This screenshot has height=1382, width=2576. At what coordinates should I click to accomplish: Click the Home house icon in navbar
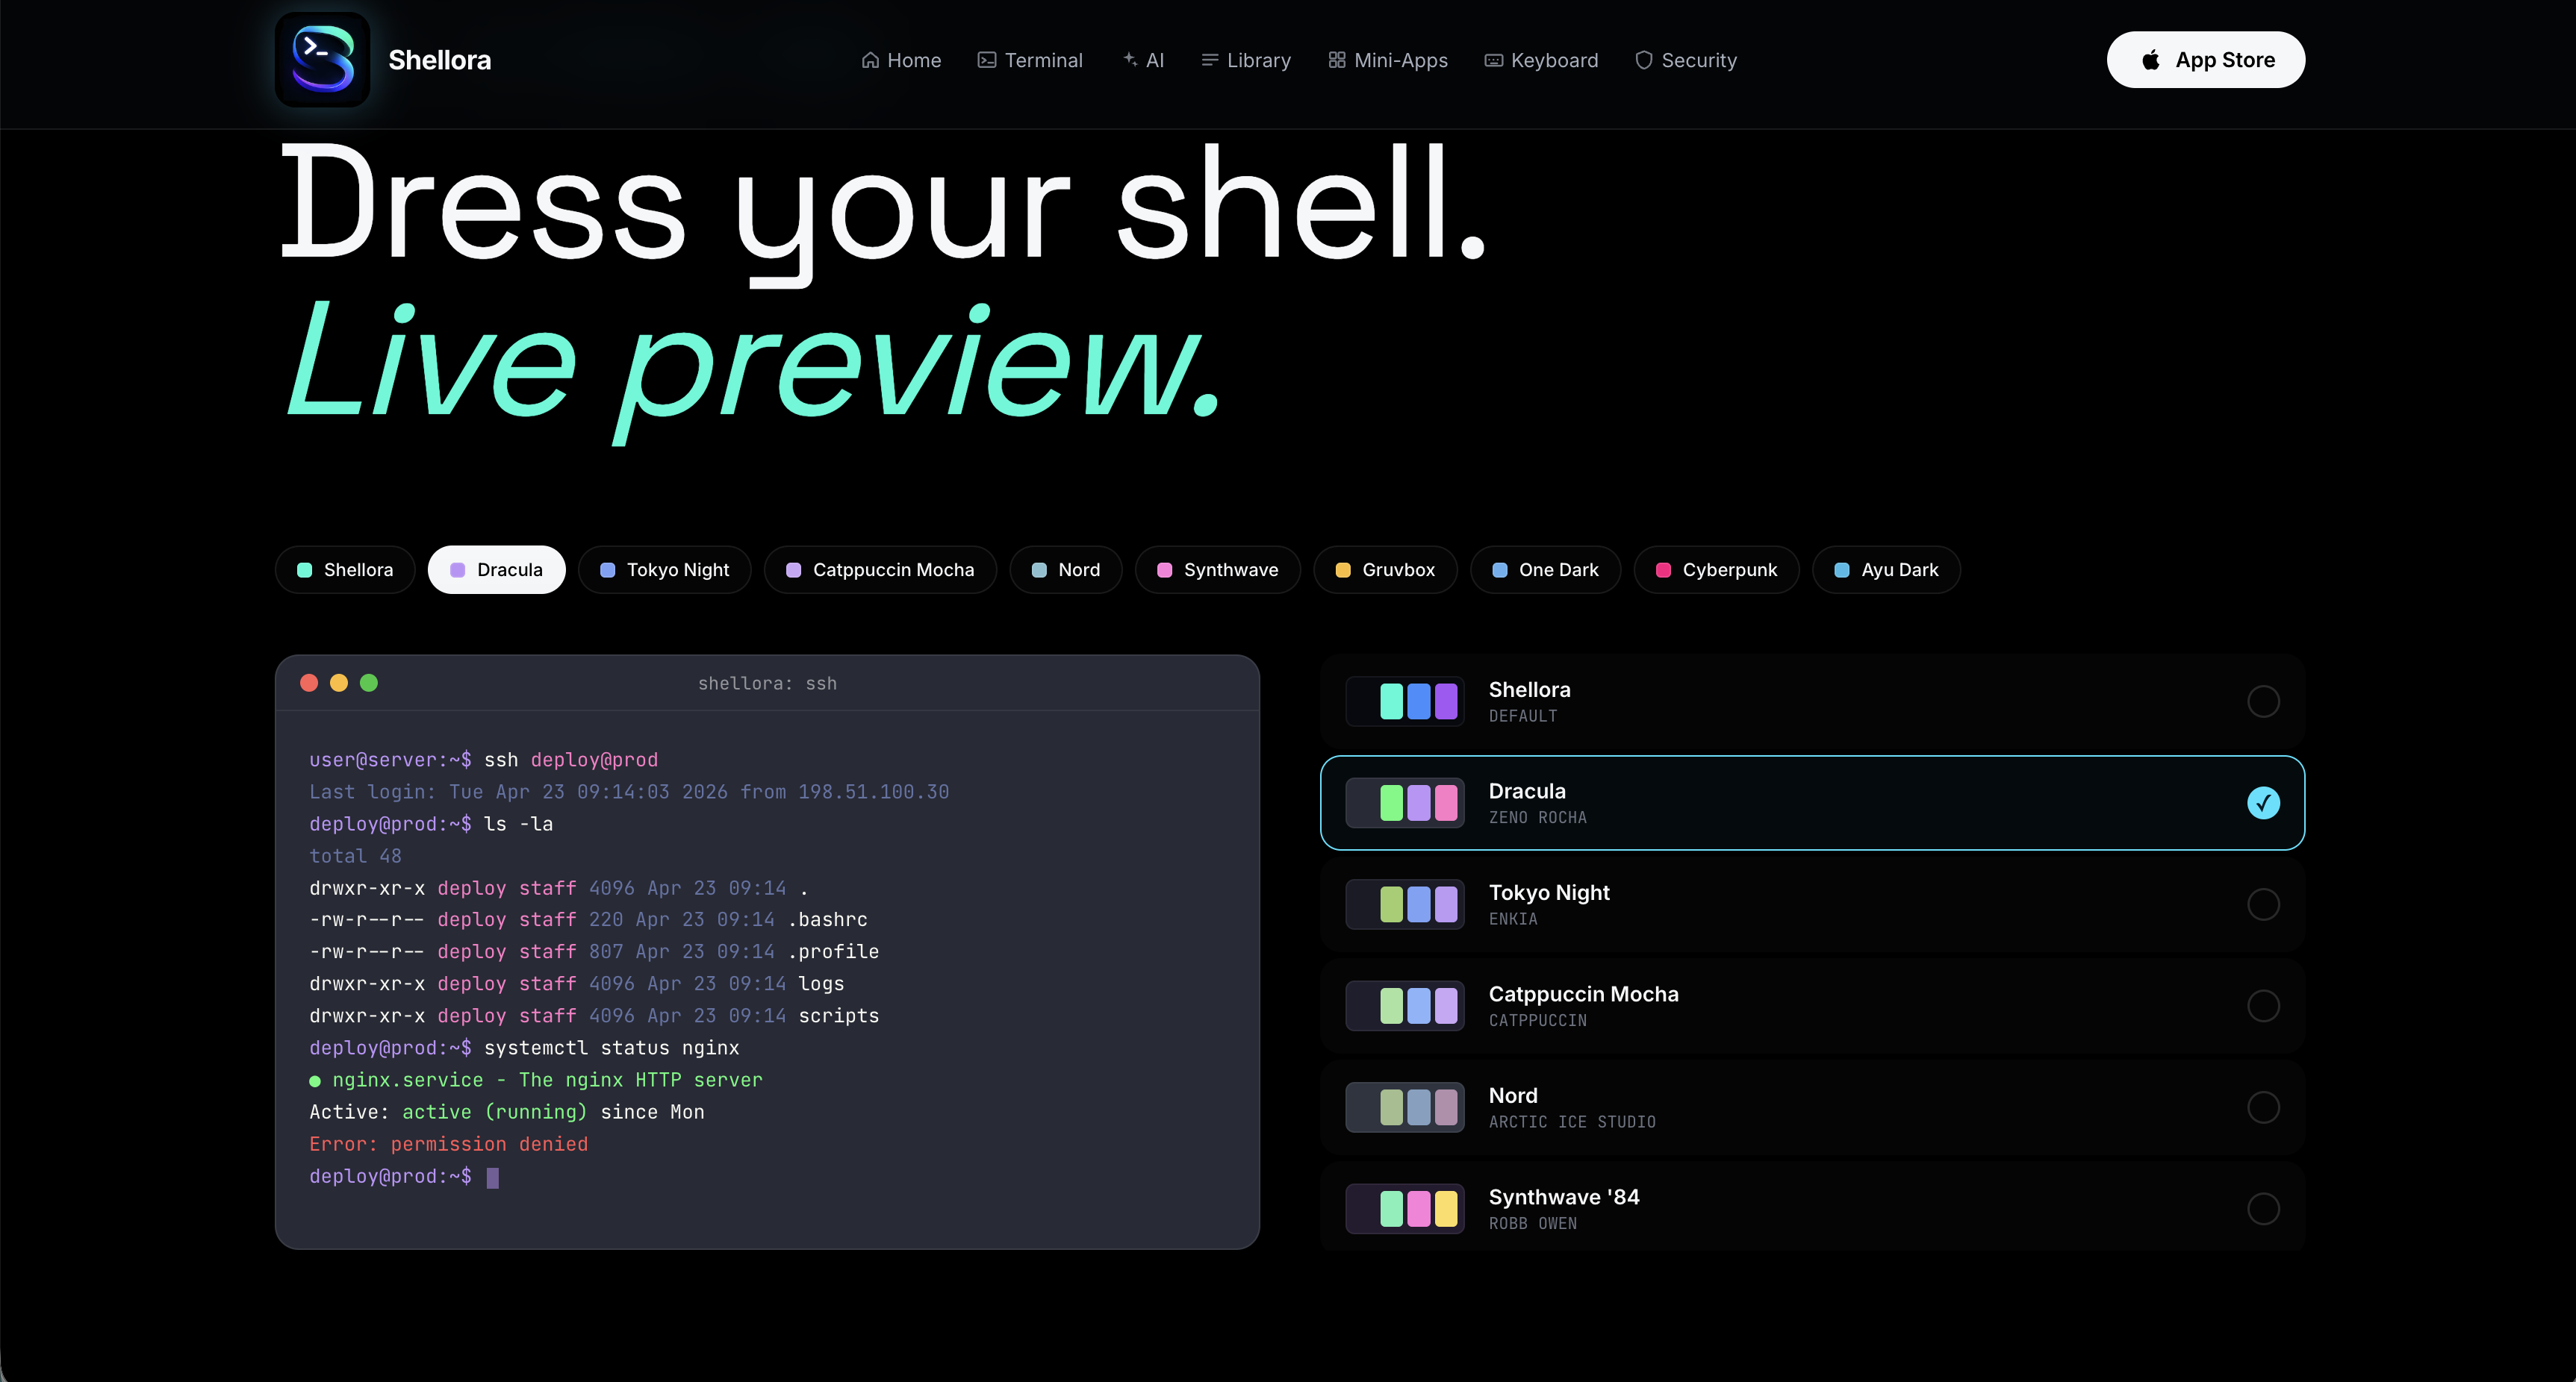click(870, 60)
